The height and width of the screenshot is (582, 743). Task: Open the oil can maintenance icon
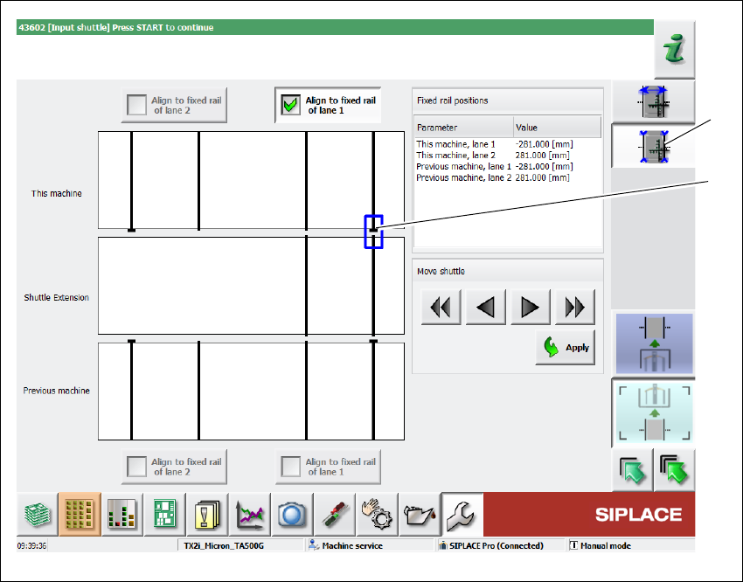pyautogui.click(x=420, y=515)
